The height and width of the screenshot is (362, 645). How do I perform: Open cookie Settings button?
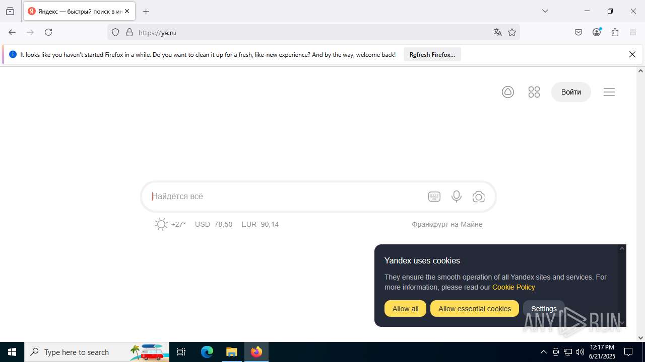click(544, 309)
